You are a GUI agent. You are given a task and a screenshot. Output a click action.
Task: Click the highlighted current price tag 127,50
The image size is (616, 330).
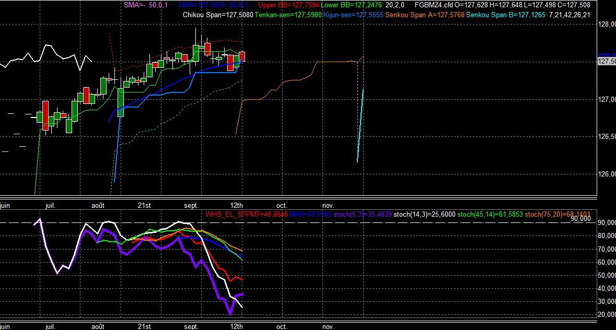(x=607, y=61)
